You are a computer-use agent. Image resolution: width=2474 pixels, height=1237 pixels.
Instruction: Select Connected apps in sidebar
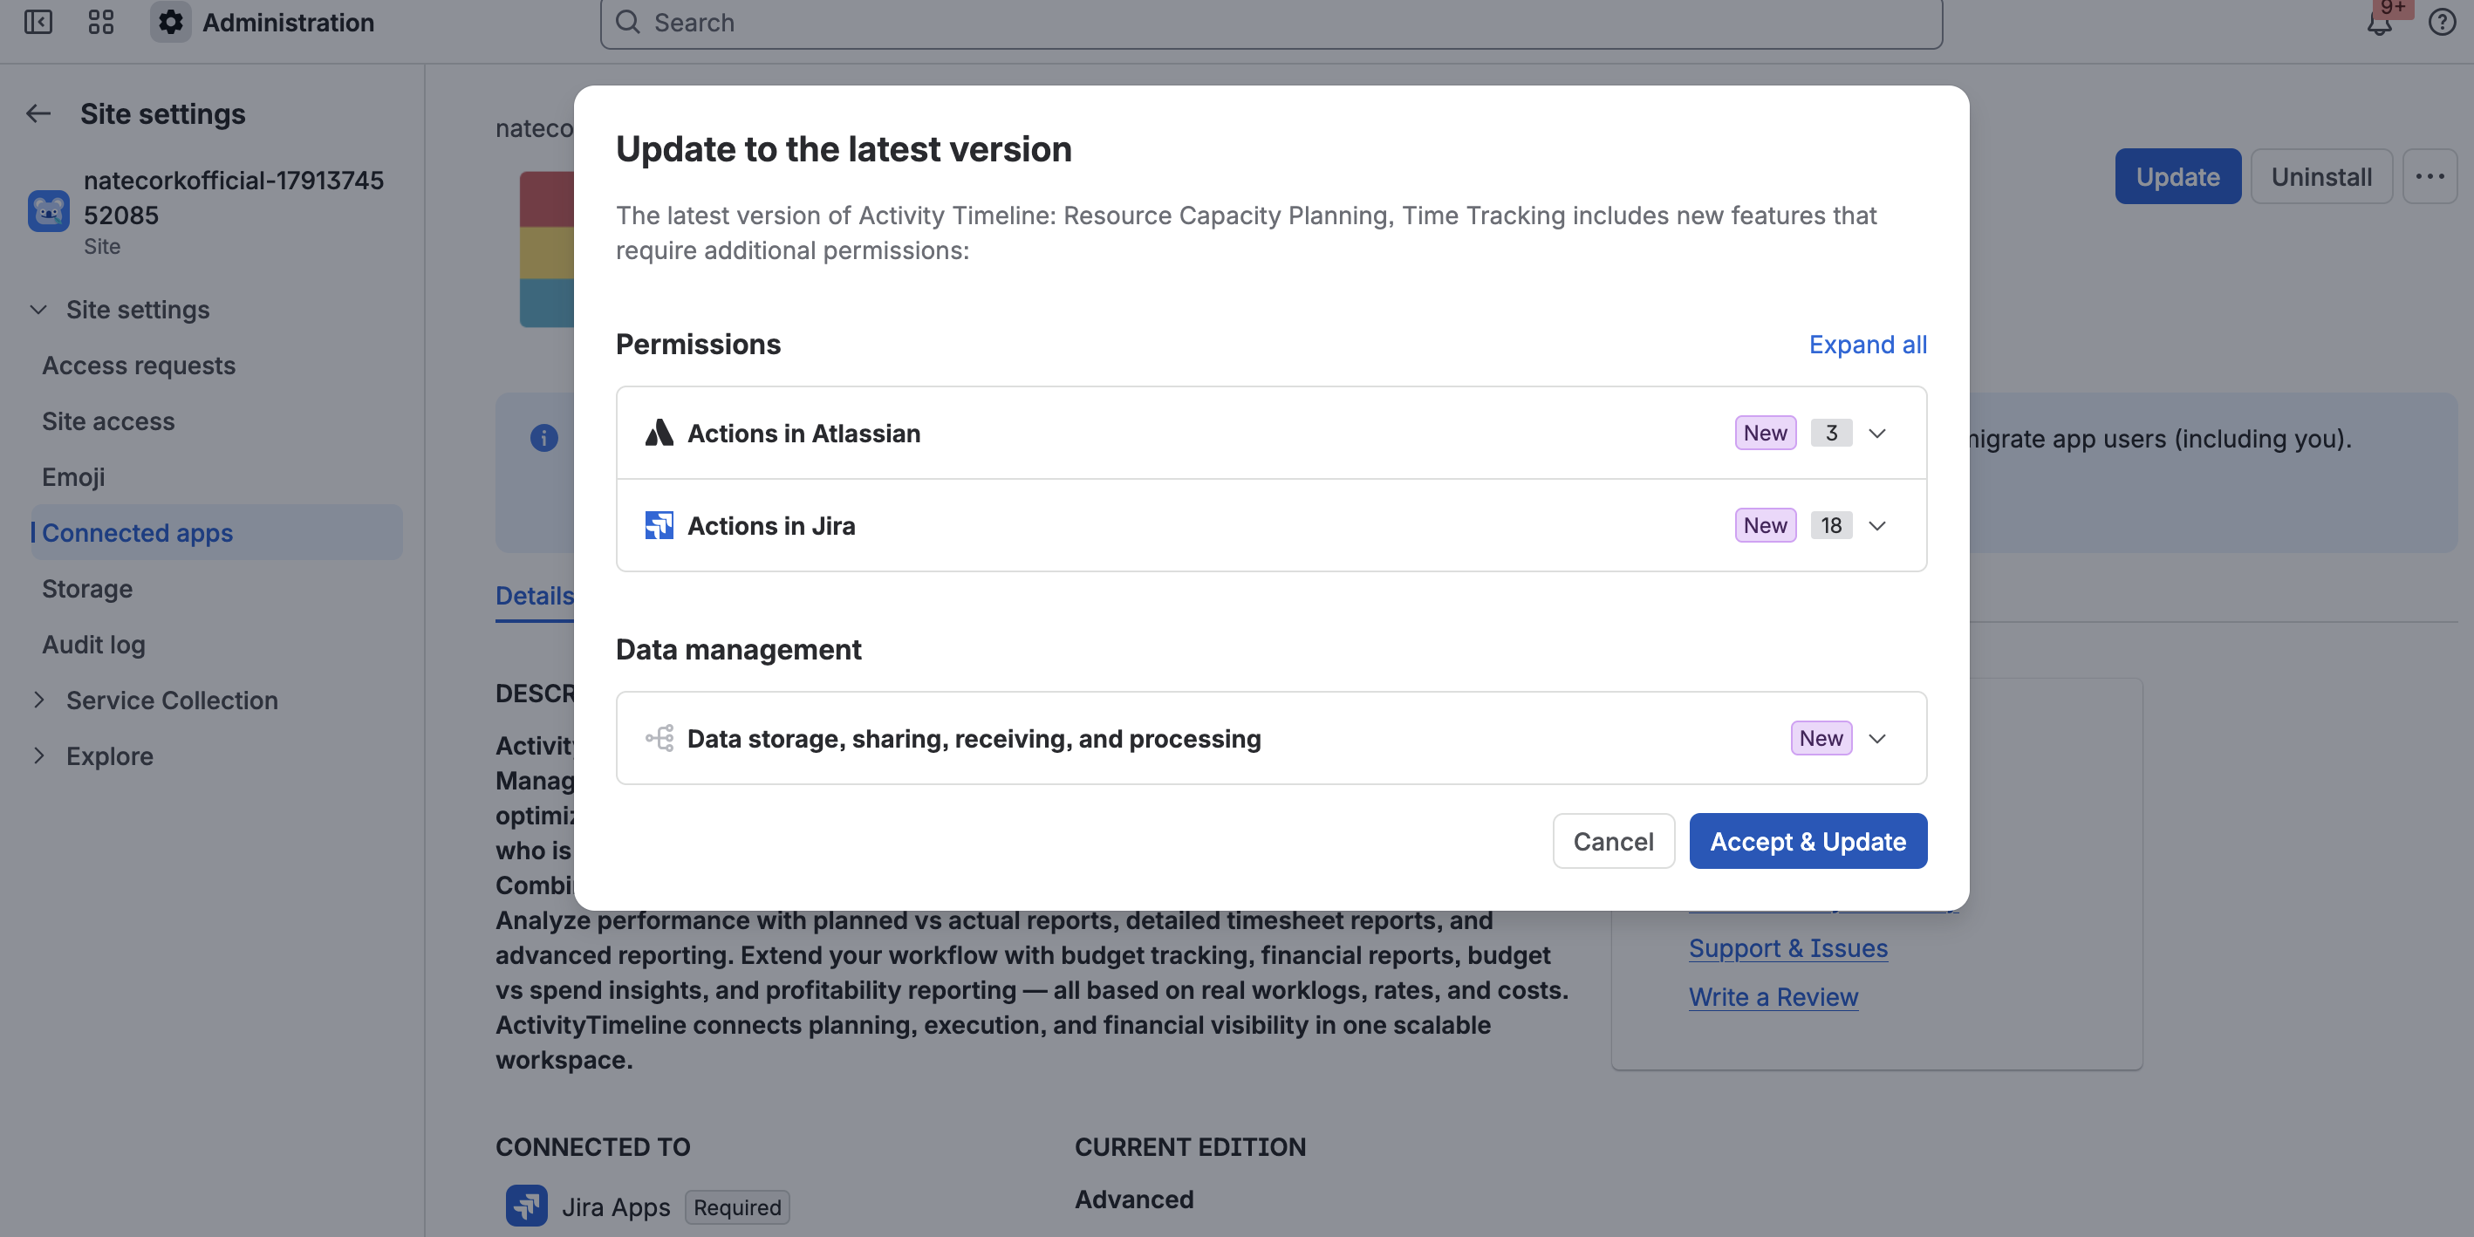point(217,532)
